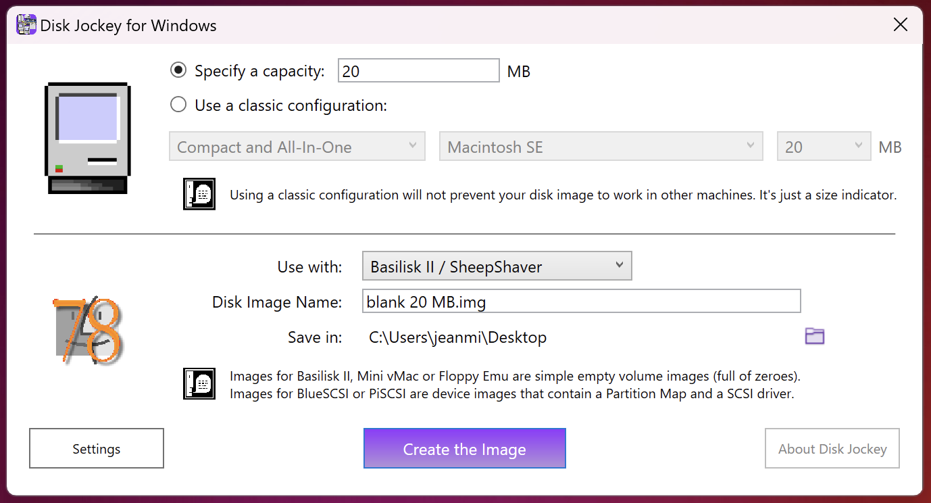931x503 pixels.
Task: Click the Disk Image Name: label
Action: [277, 302]
